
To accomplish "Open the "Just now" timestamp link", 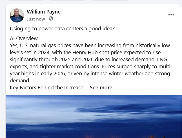I will tap(36, 19).
